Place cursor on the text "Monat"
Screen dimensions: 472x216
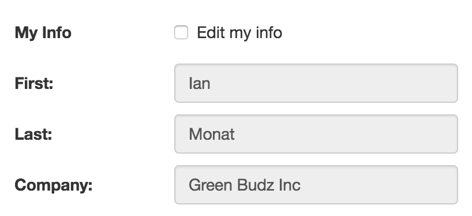tap(212, 134)
